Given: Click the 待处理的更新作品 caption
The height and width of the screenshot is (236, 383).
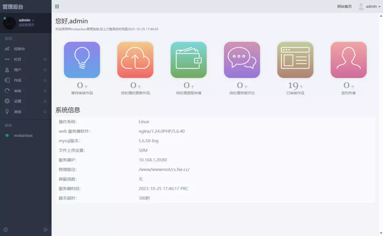Looking at the screenshot, I should tap(135, 93).
